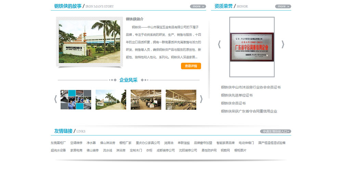View the rightmost factory workshop thumbnail
The width and height of the screenshot is (342, 172).
(181, 100)
